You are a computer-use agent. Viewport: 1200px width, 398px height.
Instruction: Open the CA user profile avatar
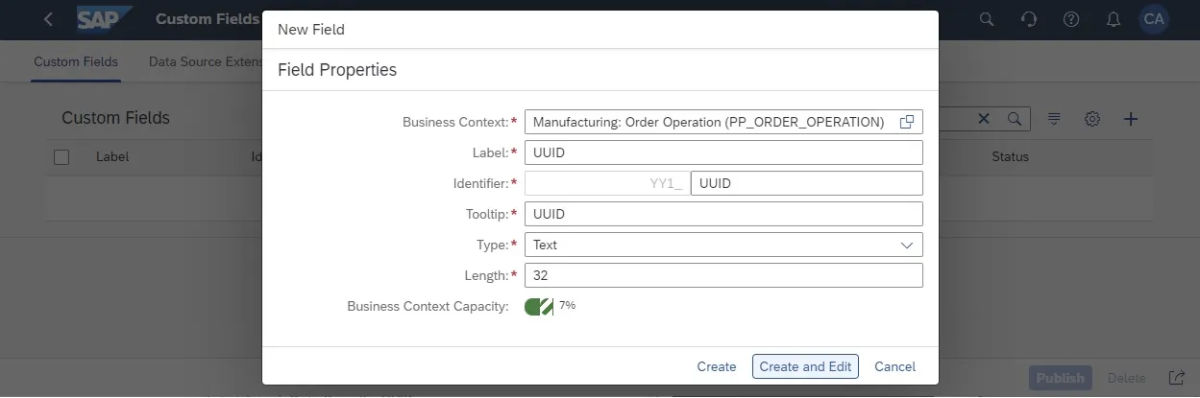[1154, 19]
